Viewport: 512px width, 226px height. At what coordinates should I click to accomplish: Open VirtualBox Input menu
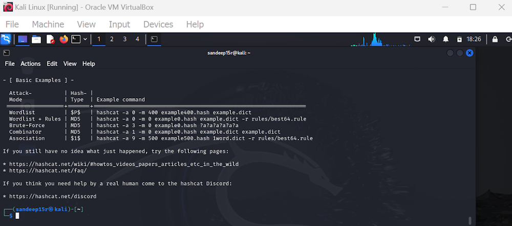119,25
